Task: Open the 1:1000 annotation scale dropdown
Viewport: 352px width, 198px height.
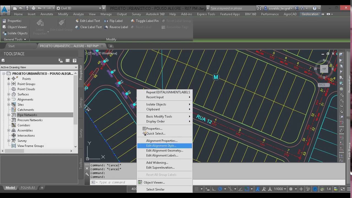Action: [280, 189]
